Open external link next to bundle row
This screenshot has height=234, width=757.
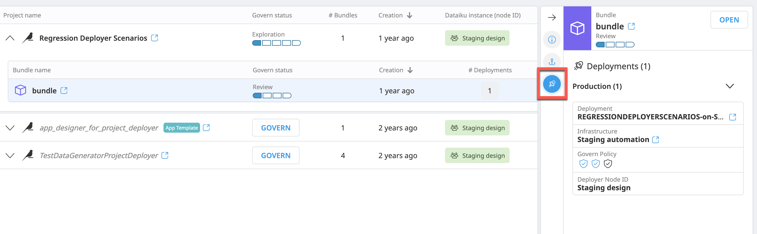coord(64,91)
